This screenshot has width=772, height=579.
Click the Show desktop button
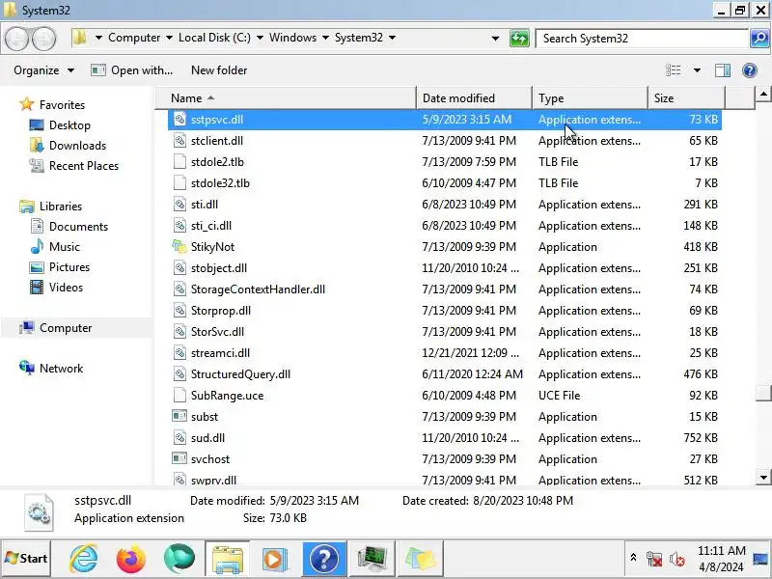click(761, 559)
